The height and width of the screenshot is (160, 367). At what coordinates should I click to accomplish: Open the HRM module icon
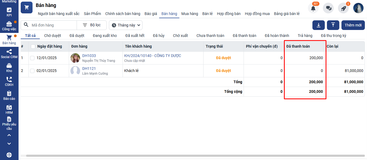(9, 109)
